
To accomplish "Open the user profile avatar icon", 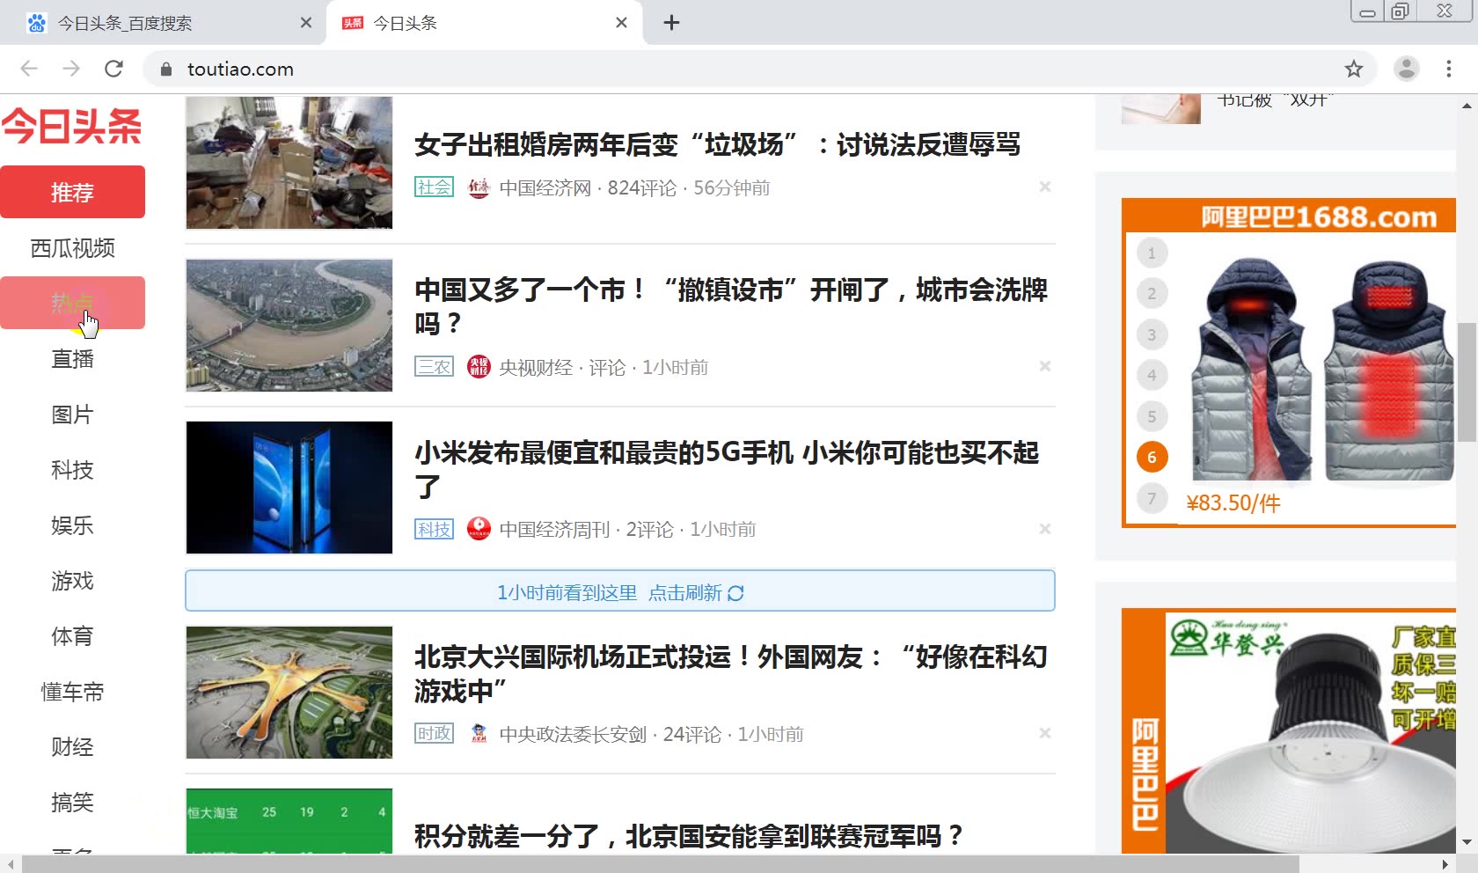I will tap(1407, 69).
